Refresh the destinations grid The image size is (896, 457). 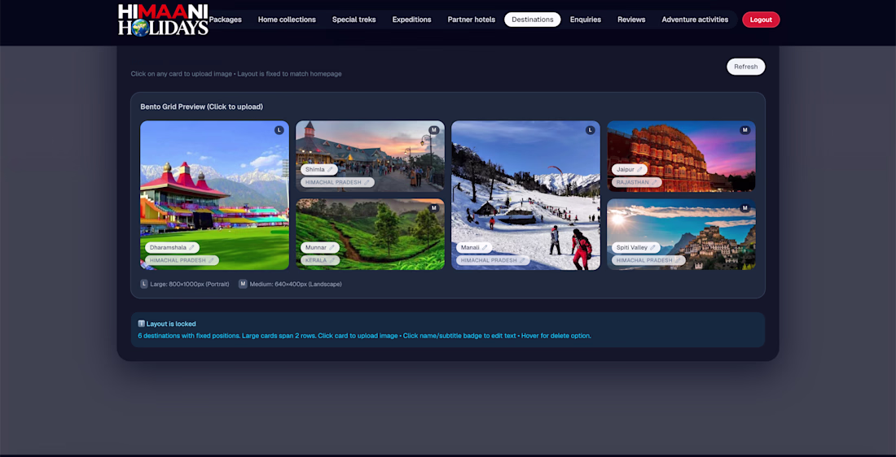tap(745, 67)
